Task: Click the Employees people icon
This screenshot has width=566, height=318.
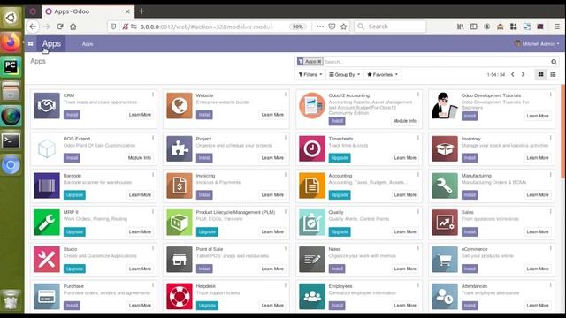Action: [x=312, y=297]
